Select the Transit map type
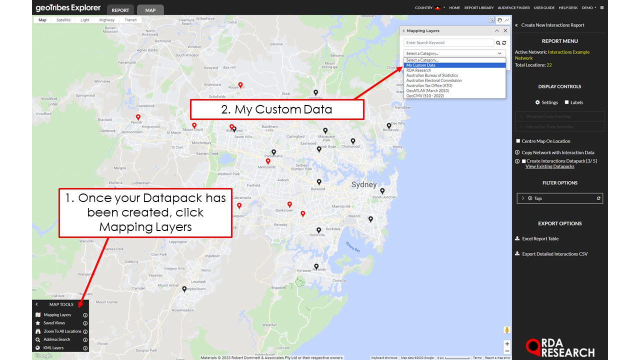The image size is (640, 360). pos(130,20)
